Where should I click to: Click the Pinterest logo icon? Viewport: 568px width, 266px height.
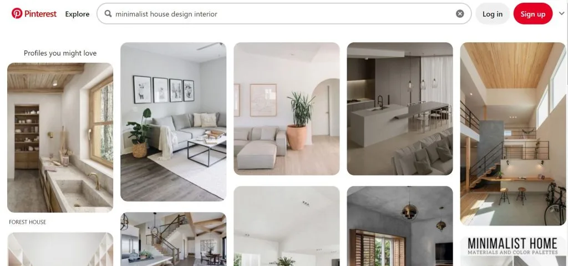pyautogui.click(x=17, y=14)
